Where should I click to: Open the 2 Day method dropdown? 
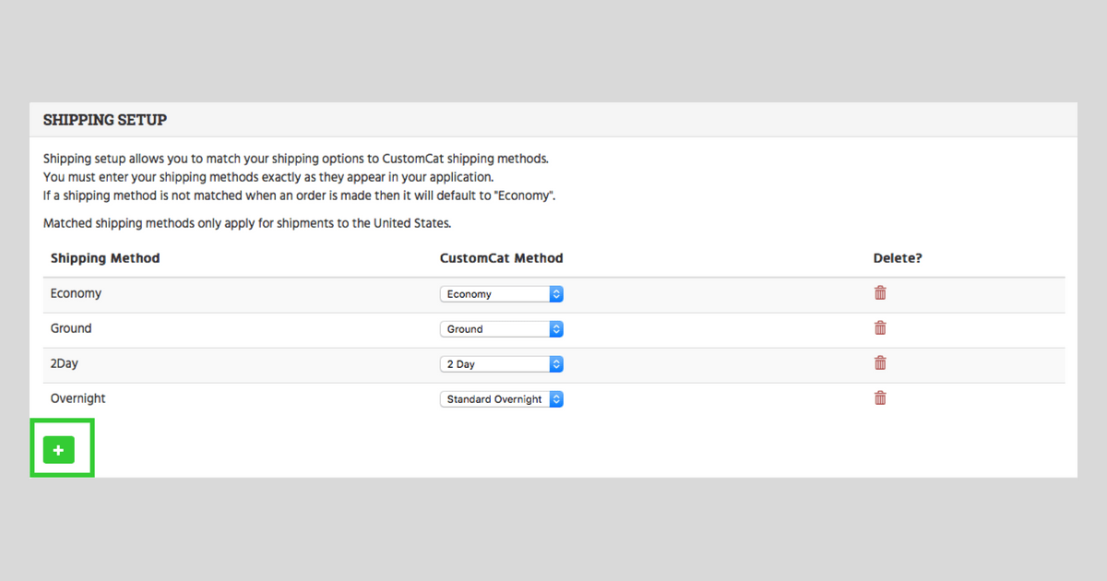[501, 364]
